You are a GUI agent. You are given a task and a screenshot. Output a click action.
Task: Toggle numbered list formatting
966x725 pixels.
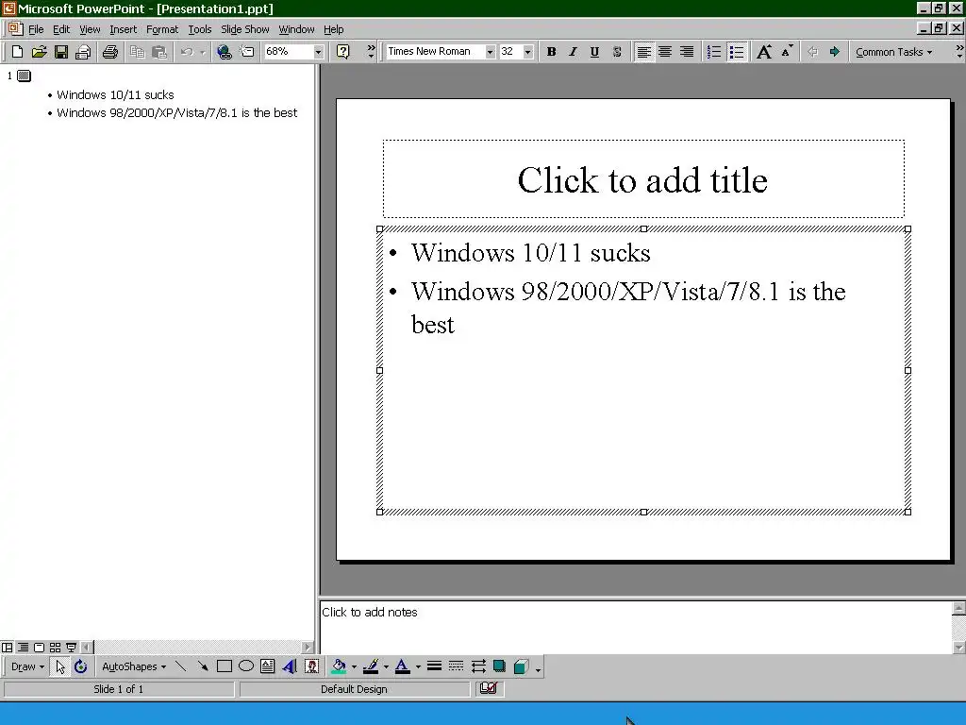click(713, 52)
